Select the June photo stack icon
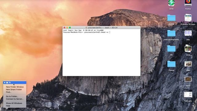The image size is (197, 111). 188,48
